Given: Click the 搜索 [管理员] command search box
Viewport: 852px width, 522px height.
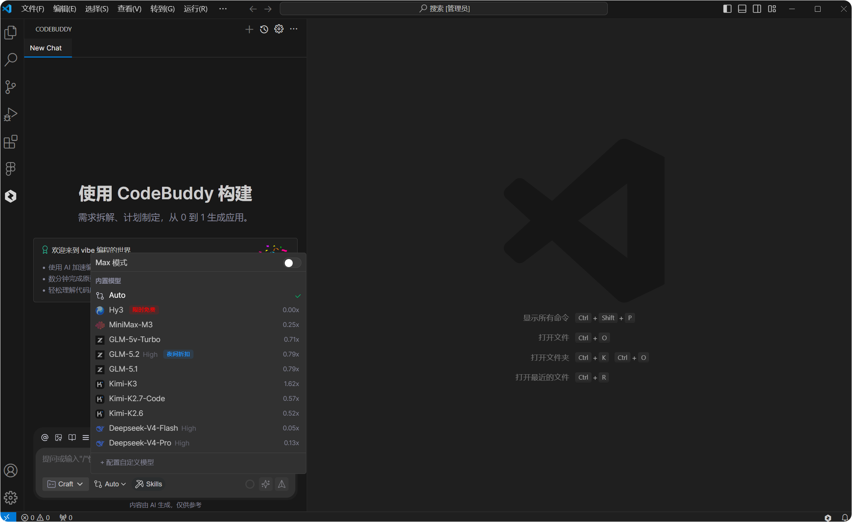Looking at the screenshot, I should (x=444, y=9).
